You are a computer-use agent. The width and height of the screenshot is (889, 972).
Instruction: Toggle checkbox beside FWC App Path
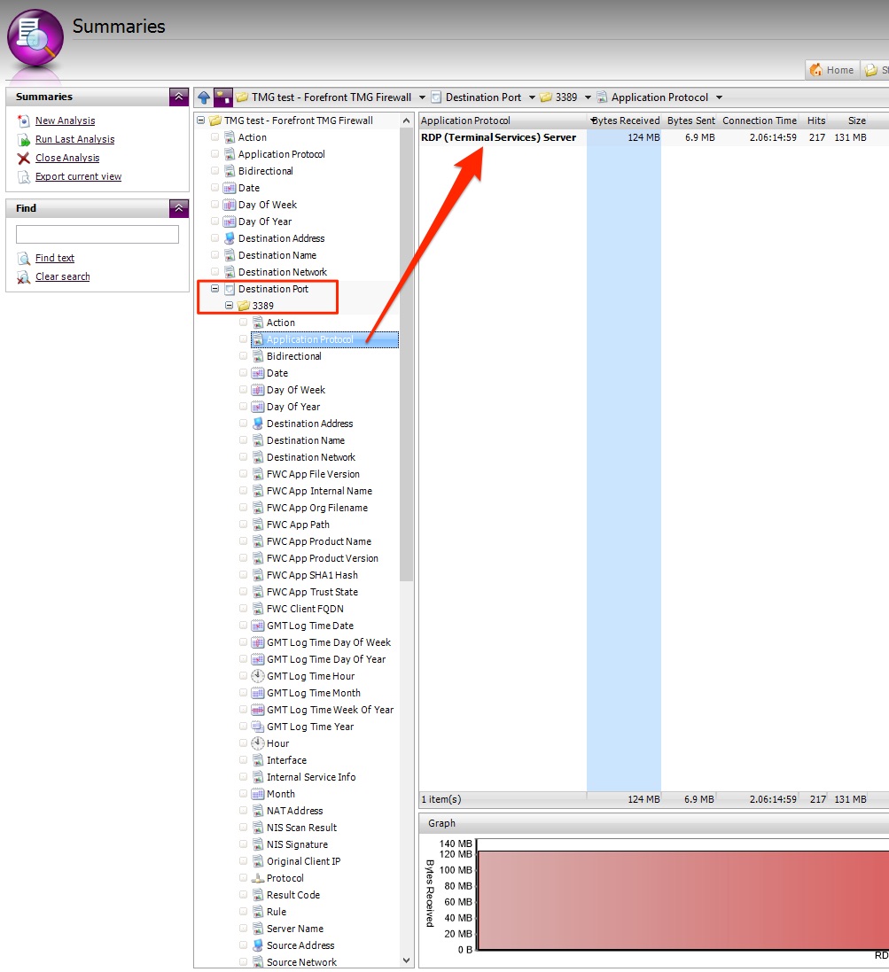[x=244, y=525]
